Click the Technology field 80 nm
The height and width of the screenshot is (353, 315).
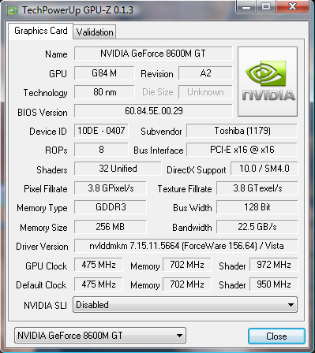[x=104, y=92]
